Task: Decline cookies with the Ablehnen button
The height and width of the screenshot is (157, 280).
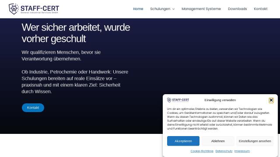Action: click(x=218, y=141)
